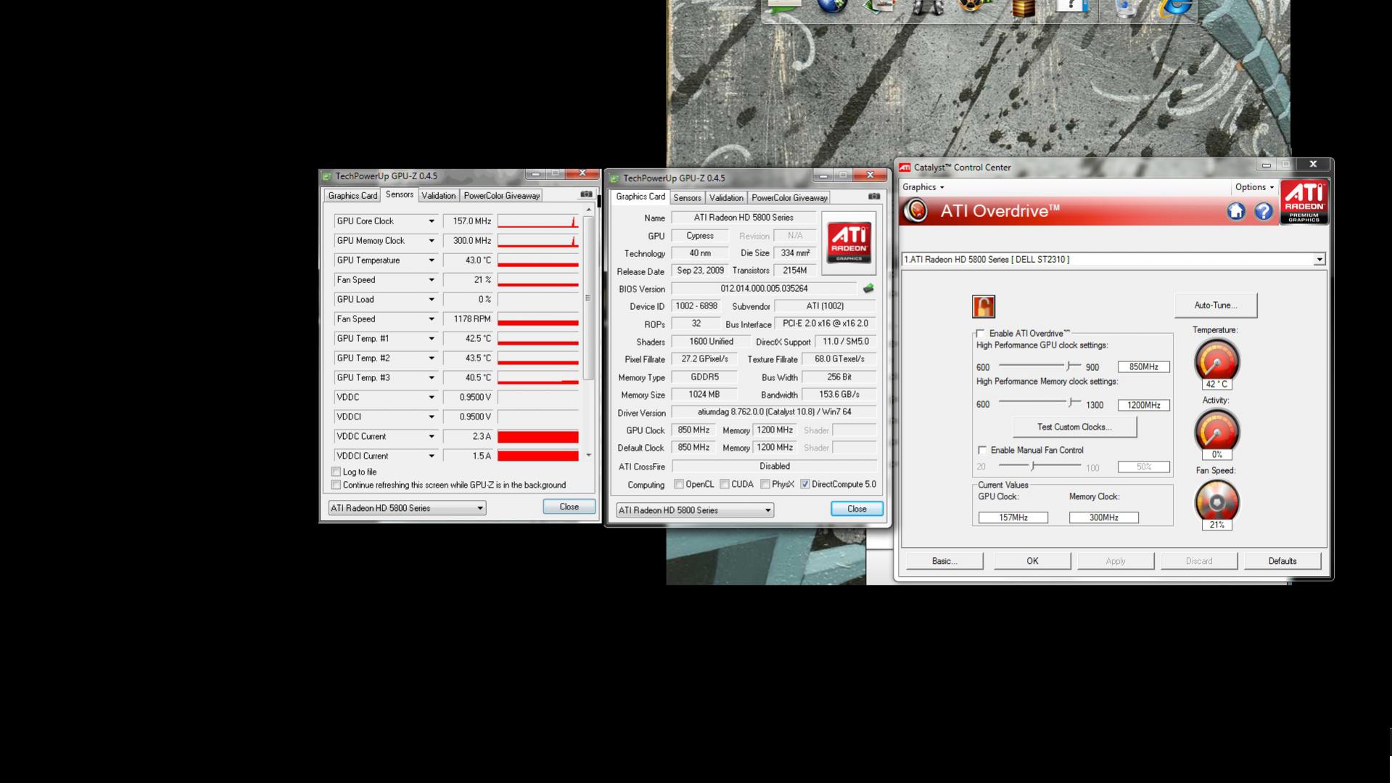Open GPU selector dropdown in Sensors window
The image size is (1392, 783).
click(407, 508)
